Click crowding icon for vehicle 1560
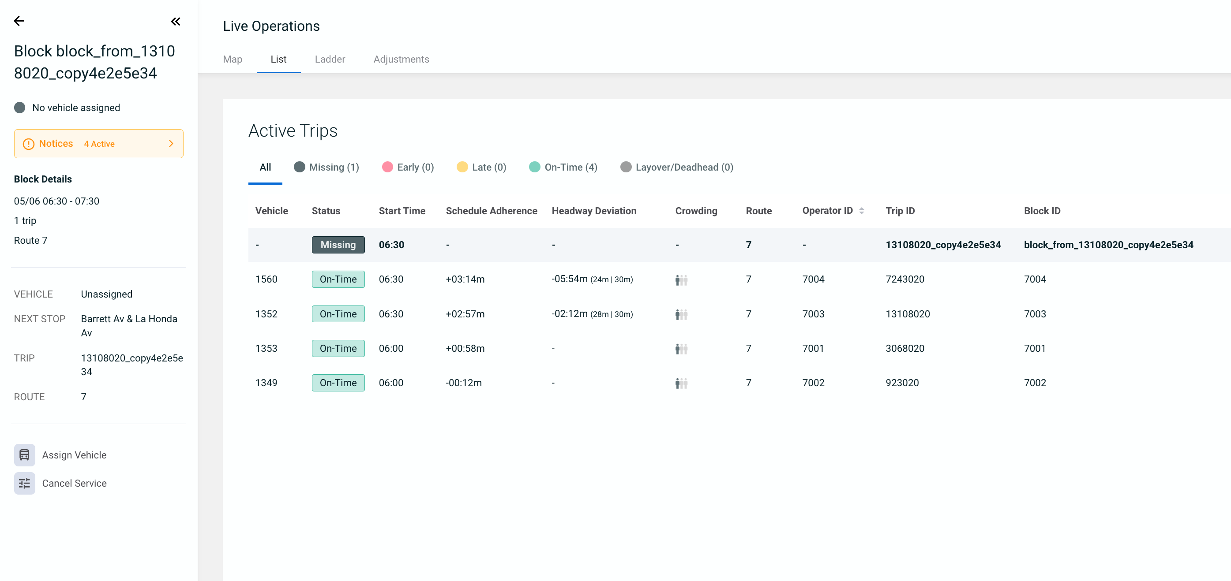1231x581 pixels. (x=681, y=280)
